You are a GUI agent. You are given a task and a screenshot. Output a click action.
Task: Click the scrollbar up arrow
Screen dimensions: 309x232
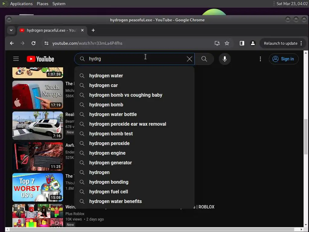(306, 53)
